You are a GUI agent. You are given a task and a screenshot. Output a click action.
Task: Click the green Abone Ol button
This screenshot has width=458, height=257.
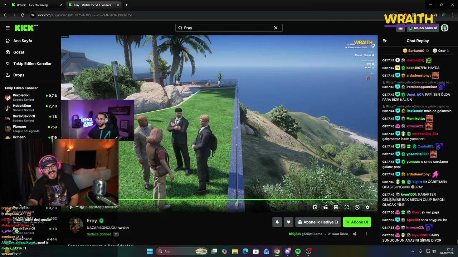click(x=357, y=222)
